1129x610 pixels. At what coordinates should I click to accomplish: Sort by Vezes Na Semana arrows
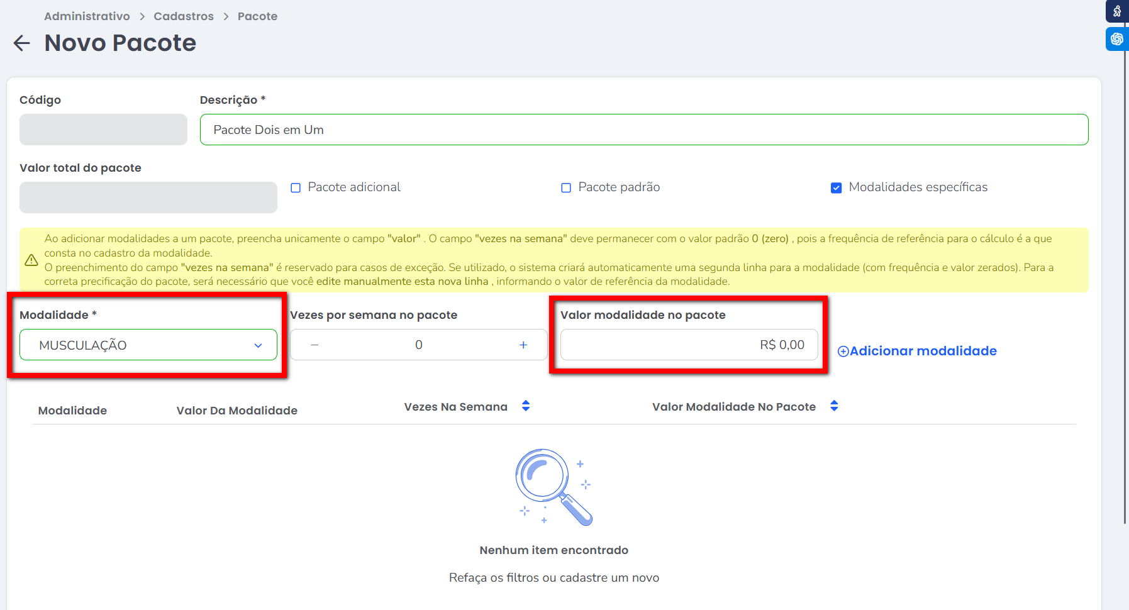click(x=526, y=406)
